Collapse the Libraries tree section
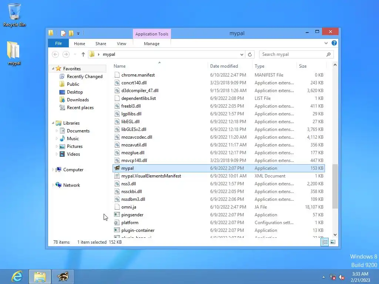This screenshot has width=379, height=284. coord(53,123)
